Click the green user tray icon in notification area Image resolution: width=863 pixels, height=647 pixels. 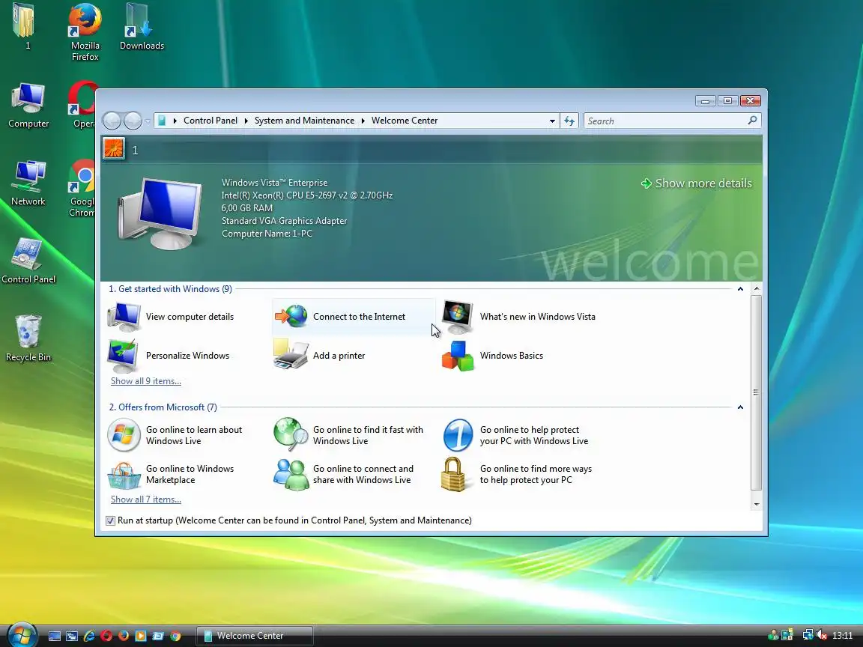773,636
